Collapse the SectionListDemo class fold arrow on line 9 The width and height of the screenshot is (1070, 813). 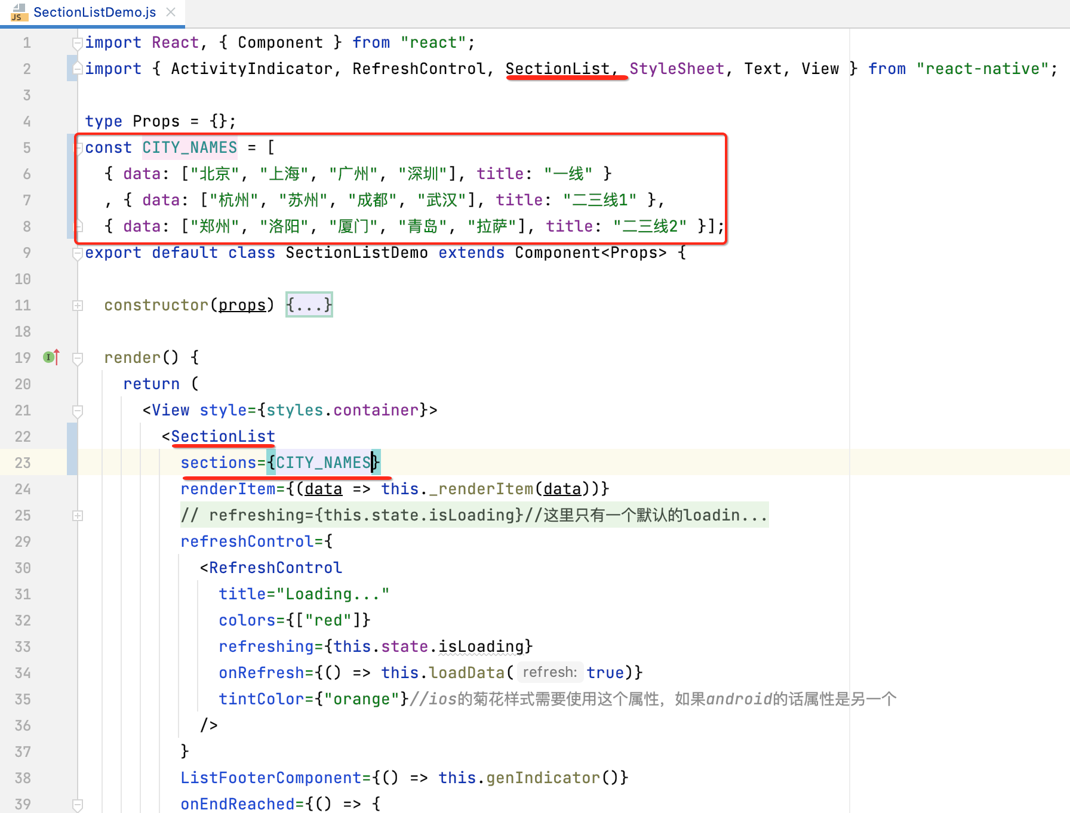tap(76, 252)
